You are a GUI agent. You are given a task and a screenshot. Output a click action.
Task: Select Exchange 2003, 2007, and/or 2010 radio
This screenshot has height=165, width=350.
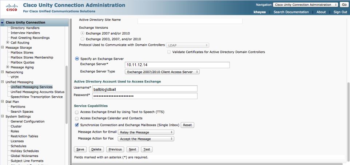tap(82, 39)
